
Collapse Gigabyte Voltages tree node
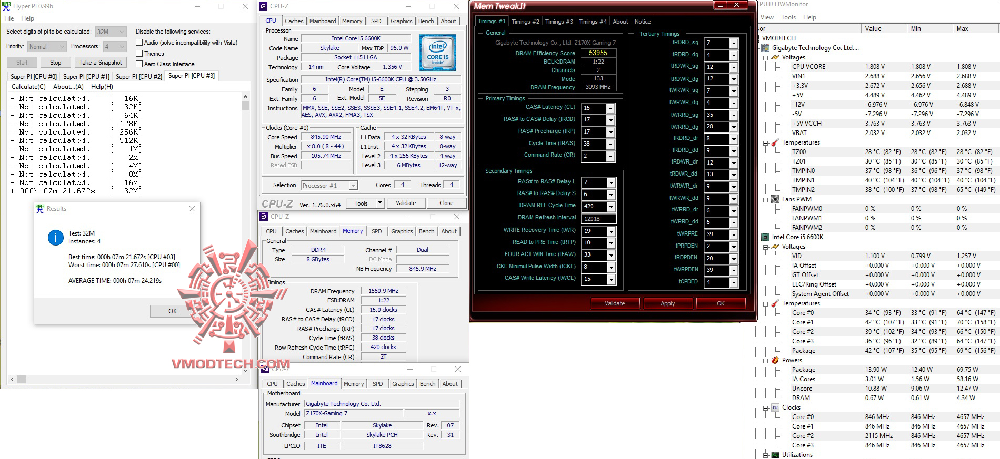(766, 58)
